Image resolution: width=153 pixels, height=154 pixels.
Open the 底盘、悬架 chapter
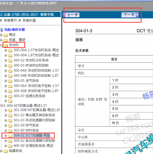click(x=17, y=40)
